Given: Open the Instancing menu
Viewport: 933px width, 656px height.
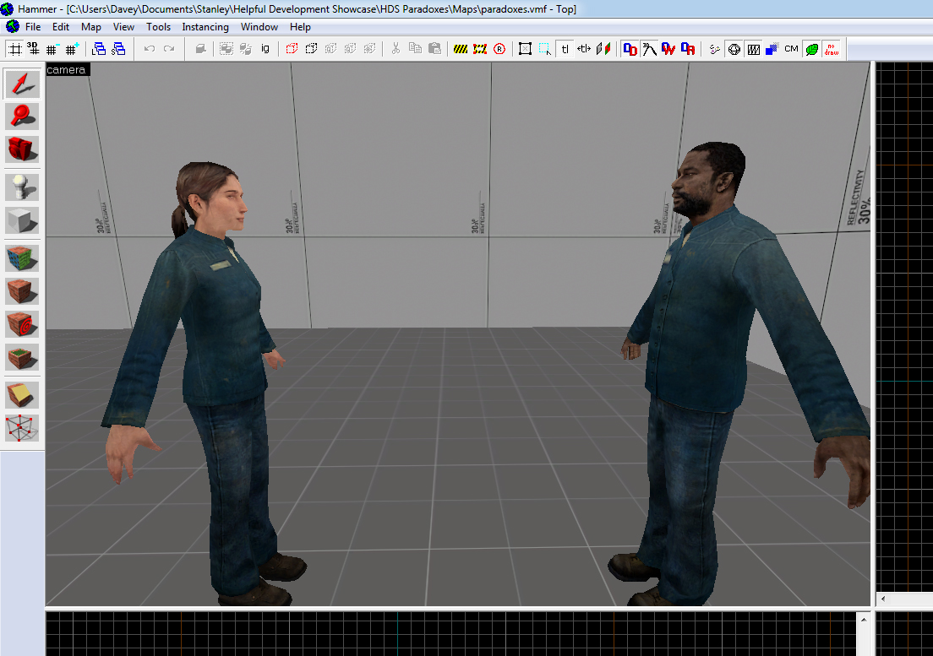Looking at the screenshot, I should tap(205, 27).
